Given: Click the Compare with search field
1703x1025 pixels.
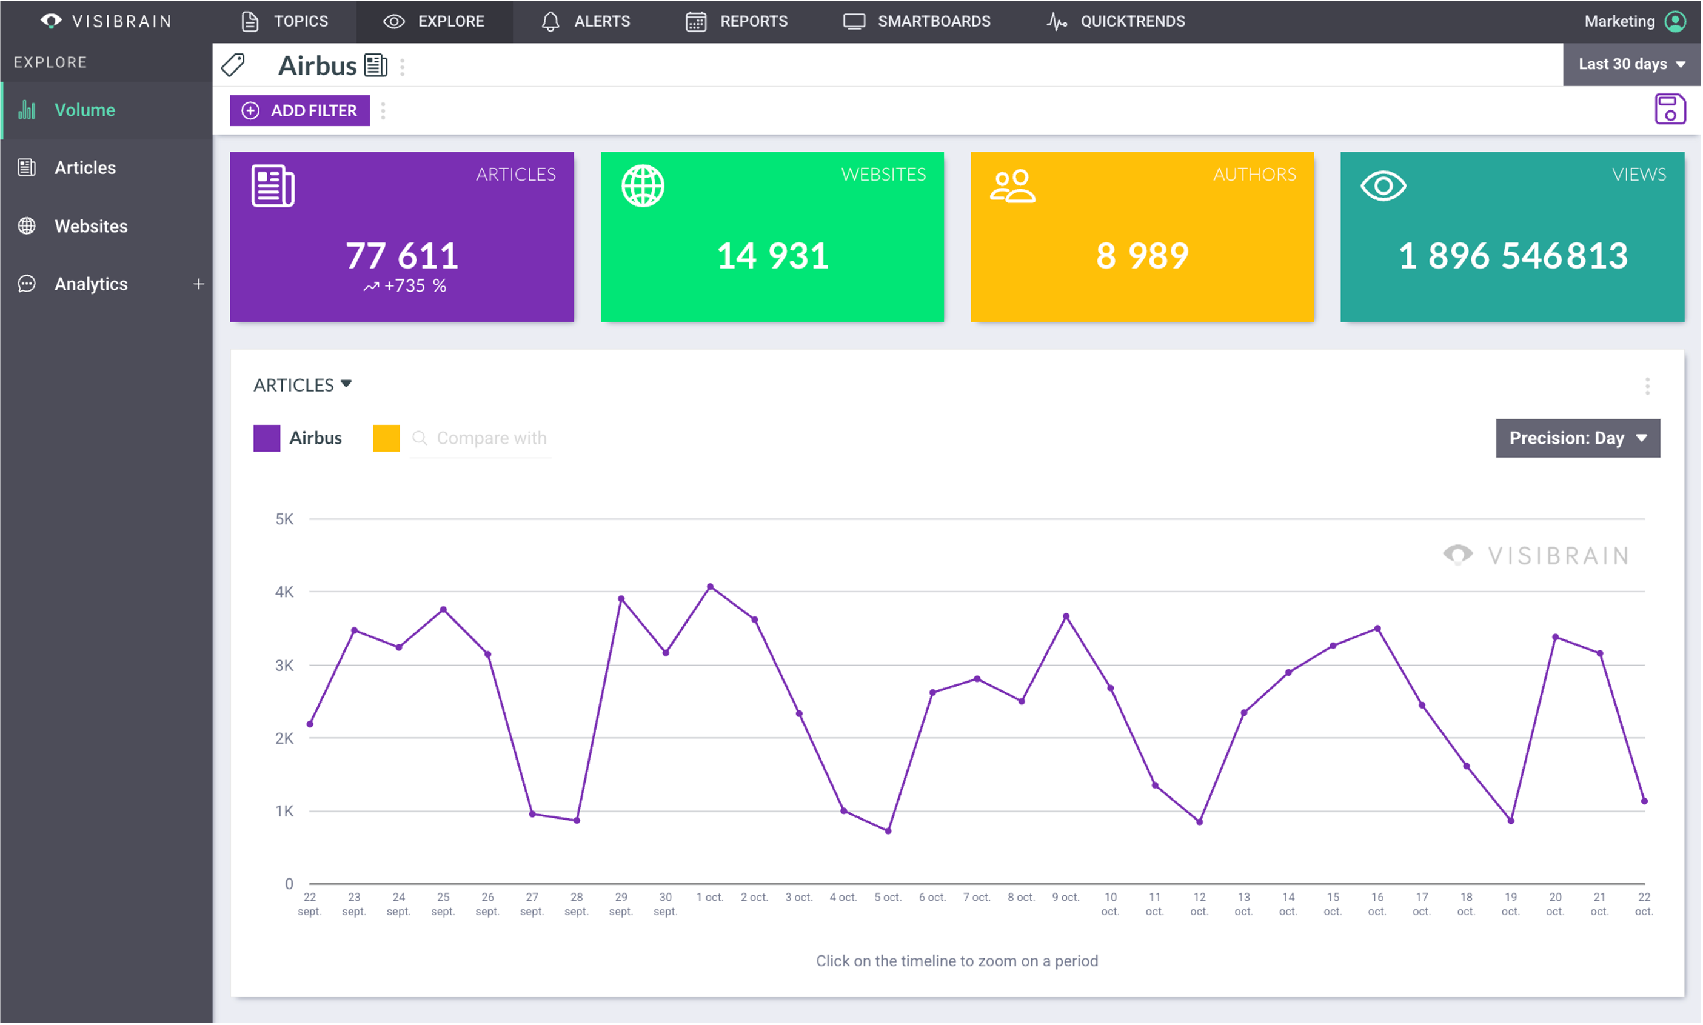Looking at the screenshot, I should click(x=490, y=438).
